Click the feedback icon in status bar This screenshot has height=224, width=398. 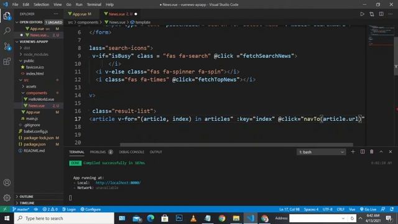[383, 209]
